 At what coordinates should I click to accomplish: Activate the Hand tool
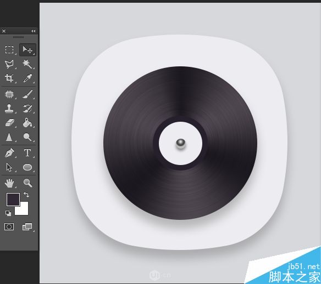pos(9,183)
